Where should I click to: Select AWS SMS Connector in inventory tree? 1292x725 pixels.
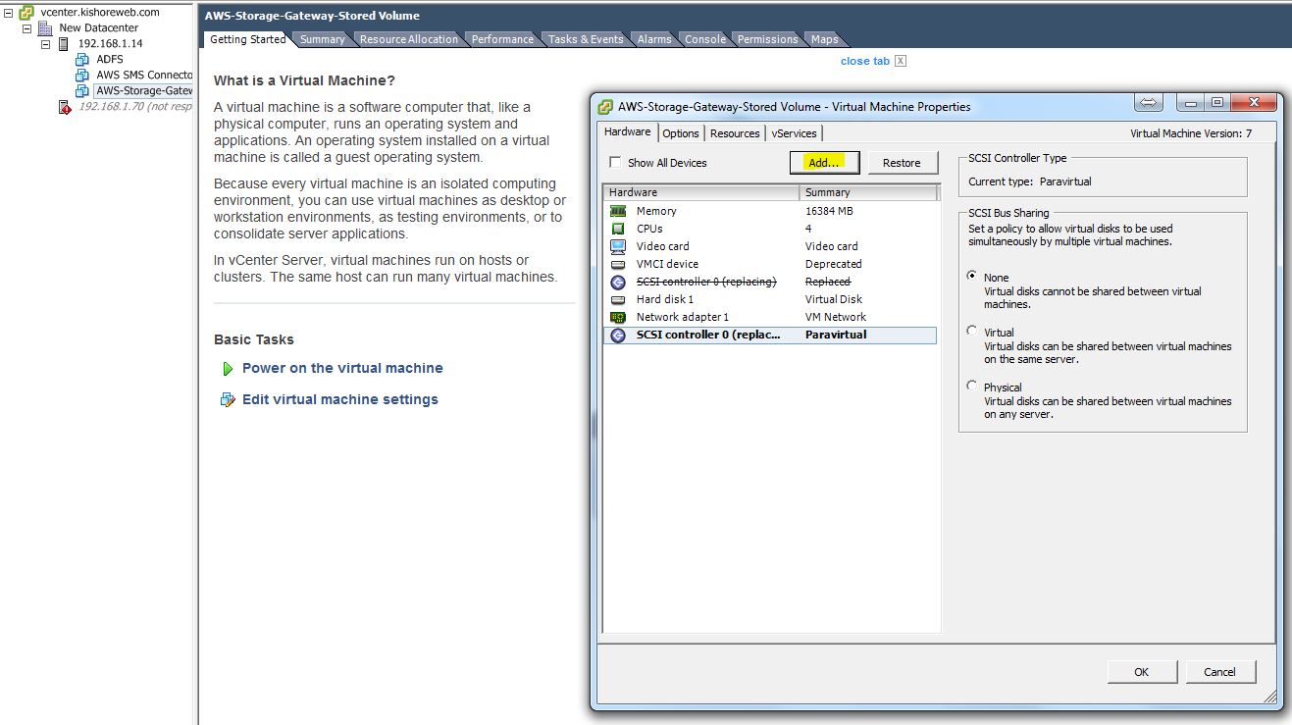tap(143, 76)
